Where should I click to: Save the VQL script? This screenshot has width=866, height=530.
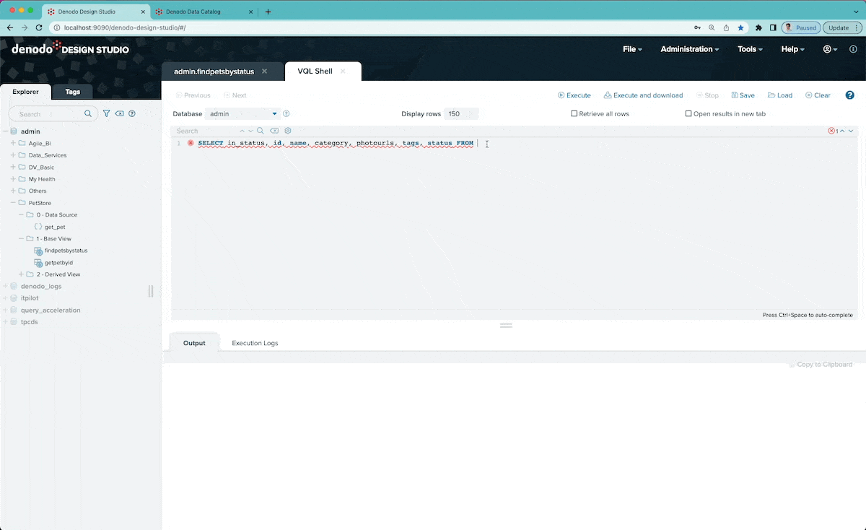743,95
